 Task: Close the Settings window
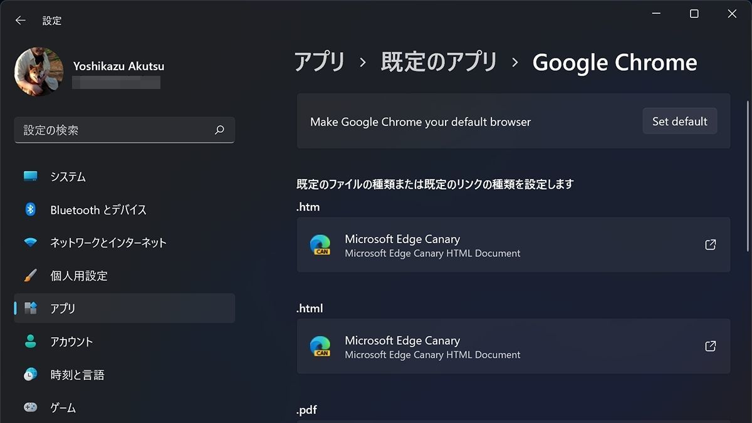coord(732,14)
